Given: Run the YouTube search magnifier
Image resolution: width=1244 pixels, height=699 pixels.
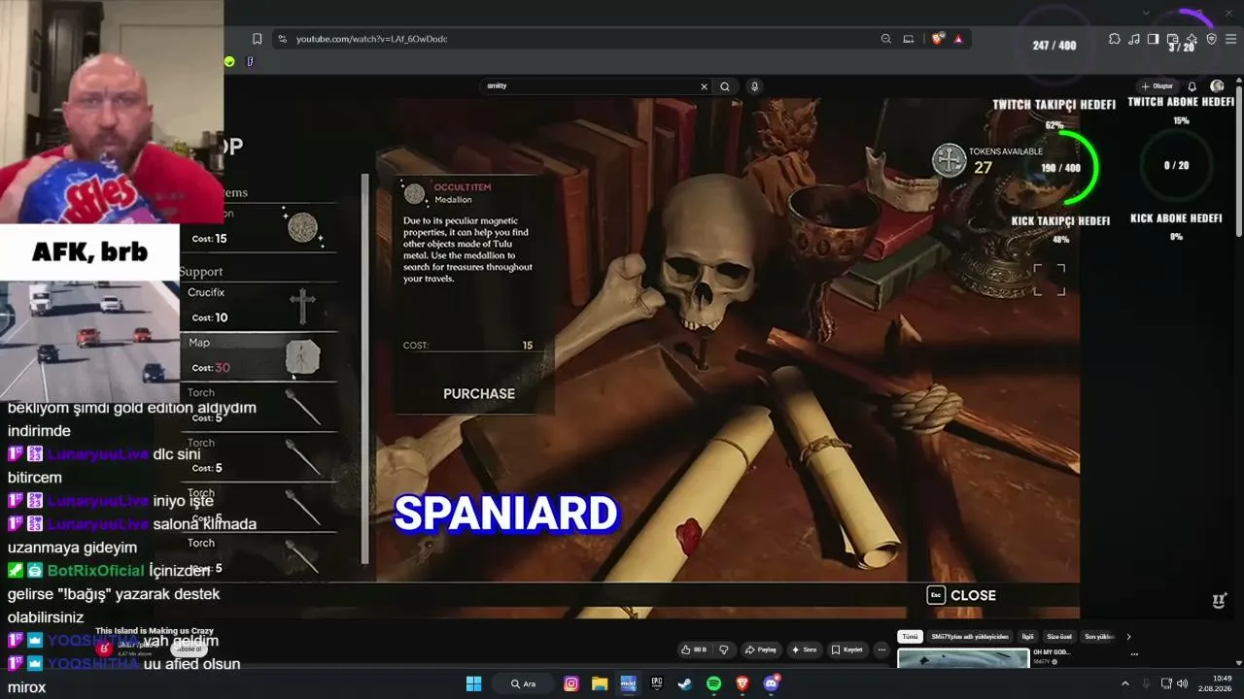Looking at the screenshot, I should [725, 86].
